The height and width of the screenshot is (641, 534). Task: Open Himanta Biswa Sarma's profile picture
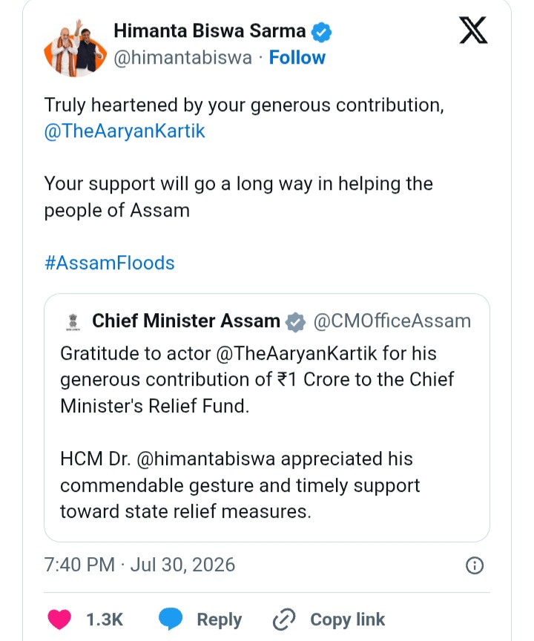coord(75,48)
